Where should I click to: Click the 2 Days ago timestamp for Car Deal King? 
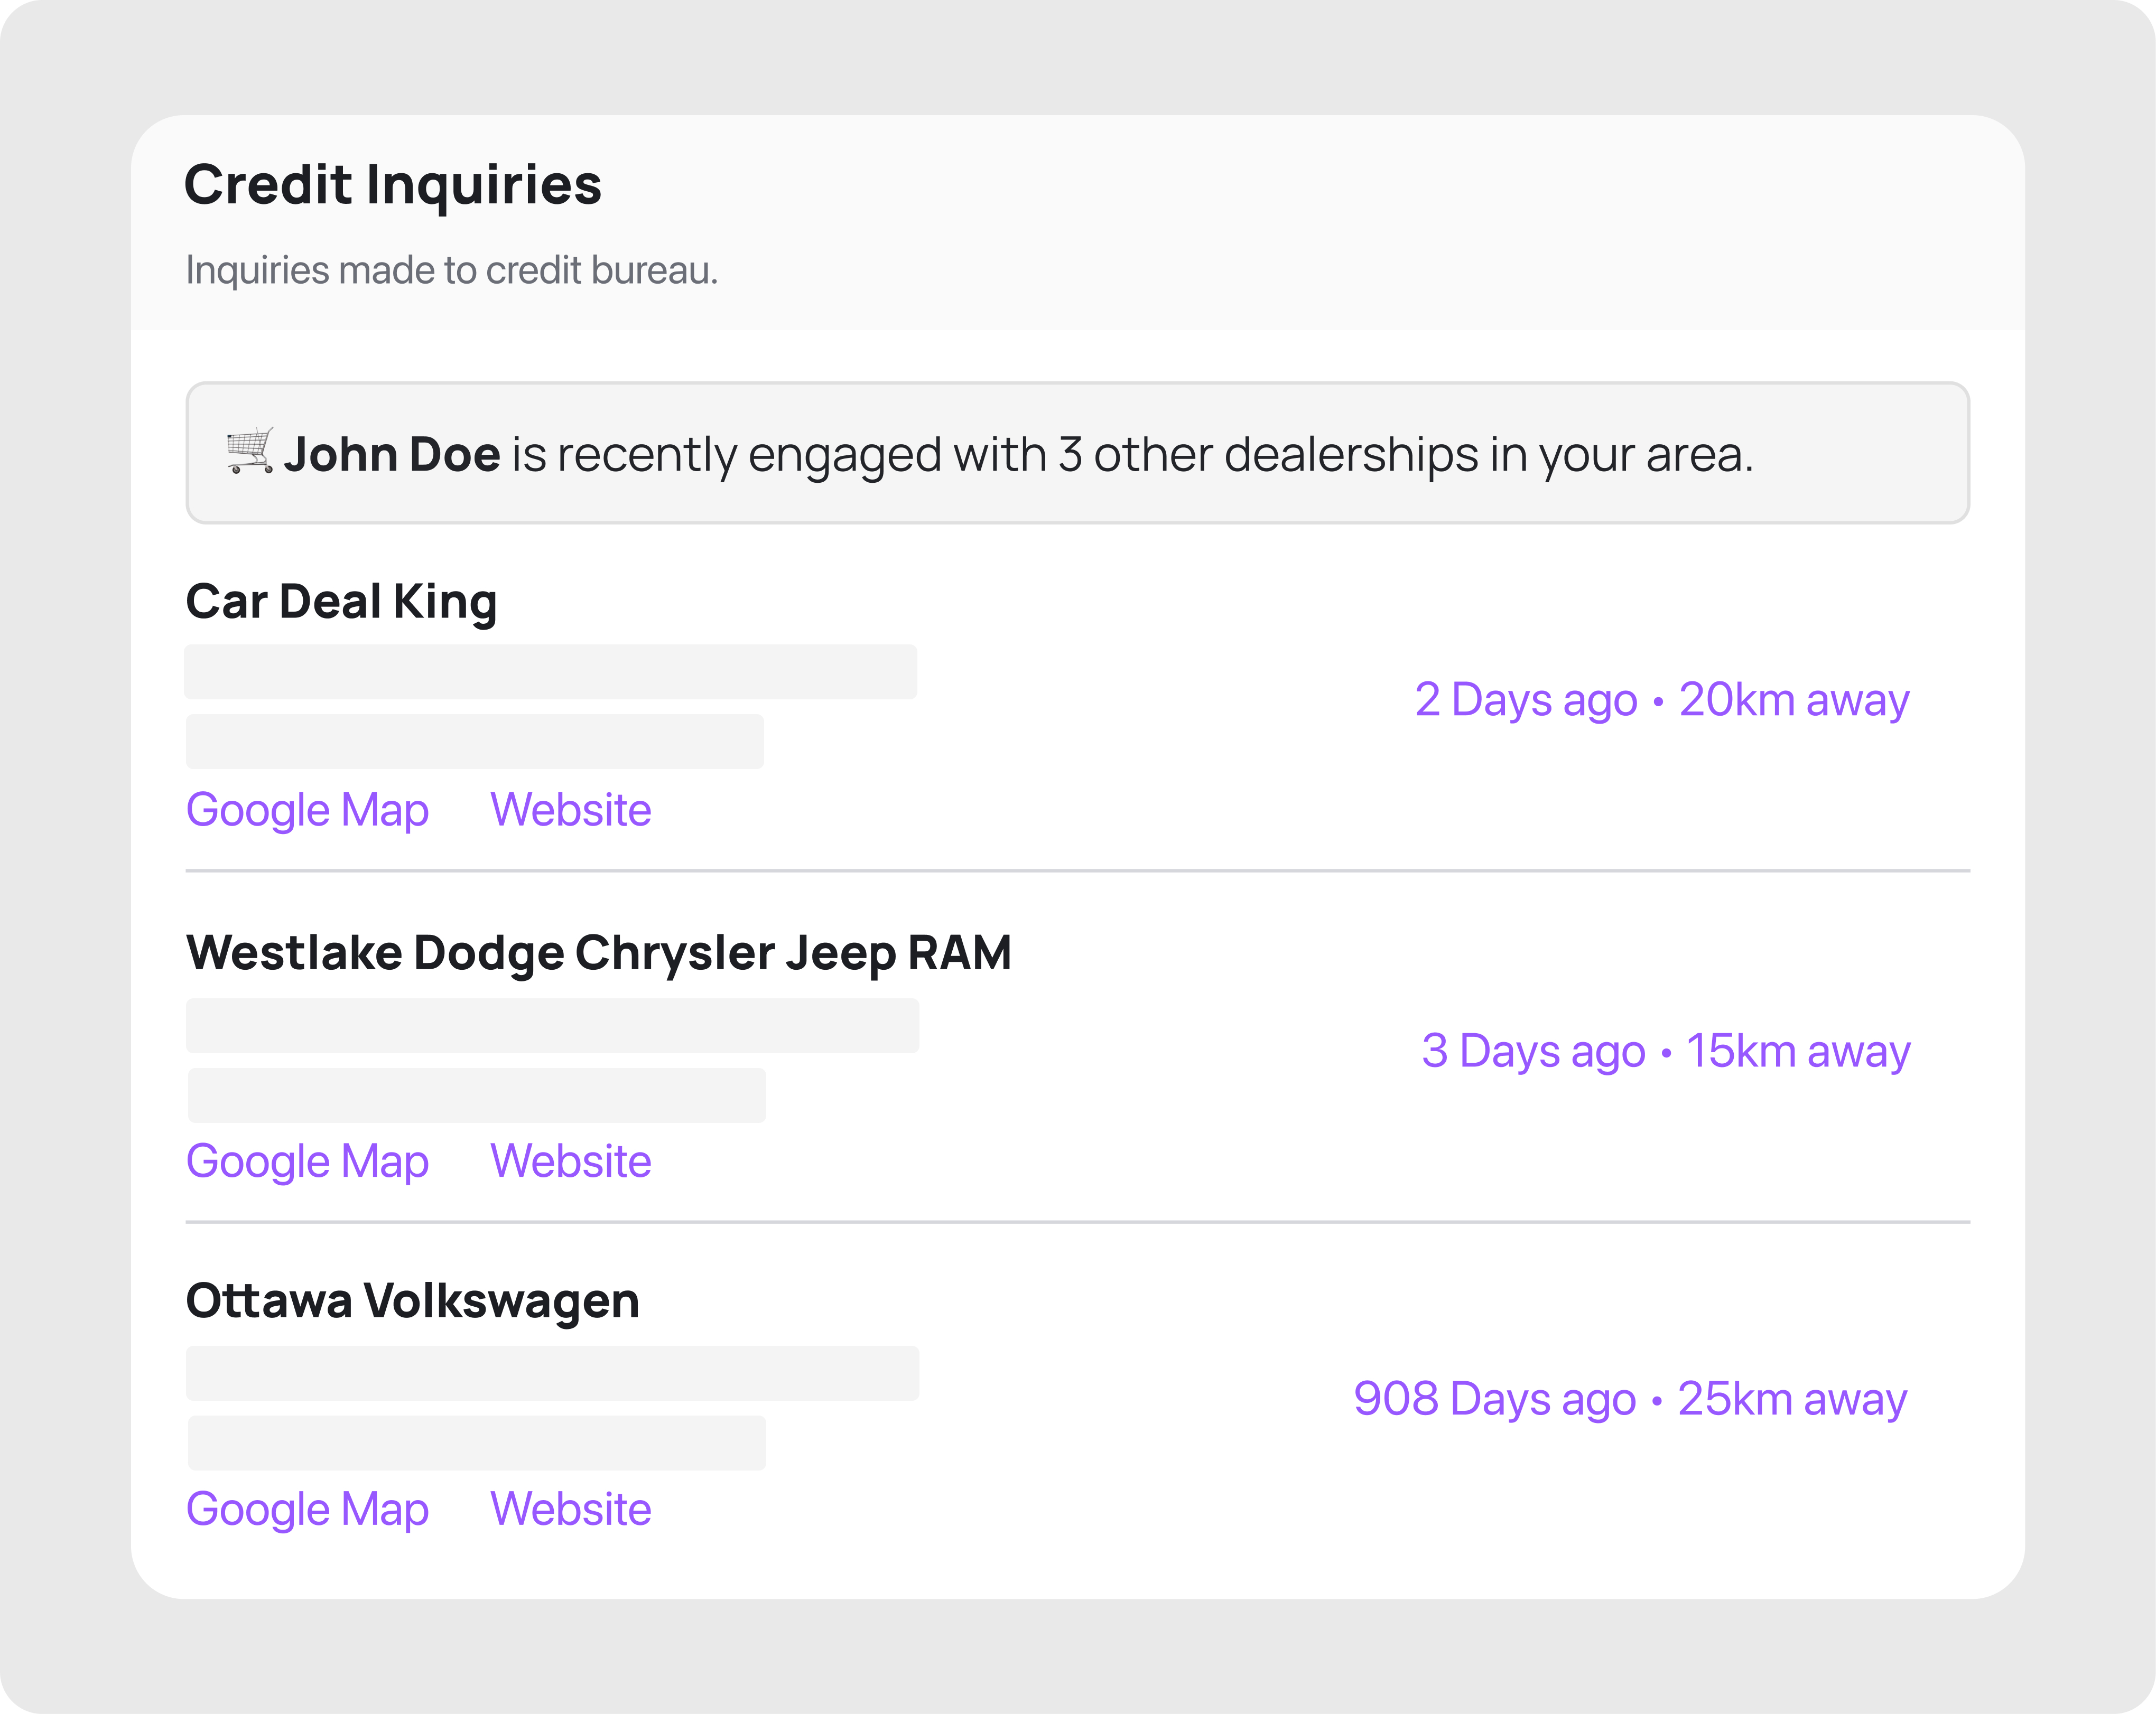pos(1524,699)
